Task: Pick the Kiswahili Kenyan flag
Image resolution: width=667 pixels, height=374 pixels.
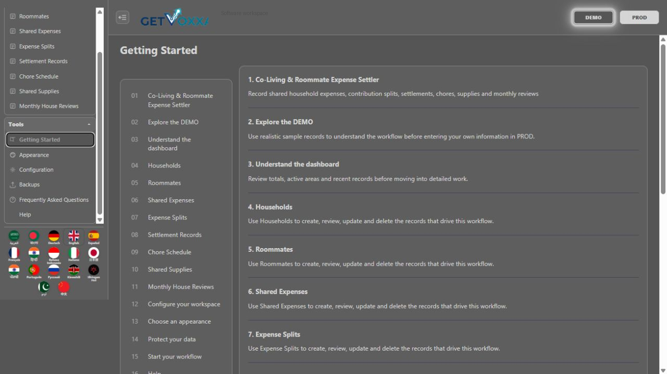Action: [73, 272]
